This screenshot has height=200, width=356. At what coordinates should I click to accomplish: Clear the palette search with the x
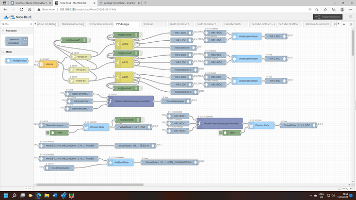point(31,24)
